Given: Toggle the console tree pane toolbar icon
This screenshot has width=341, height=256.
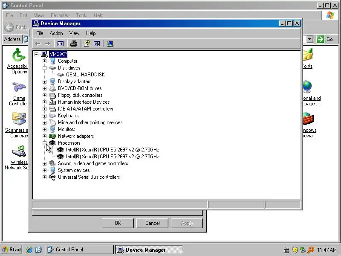Looking at the screenshot, I should click(61, 44).
